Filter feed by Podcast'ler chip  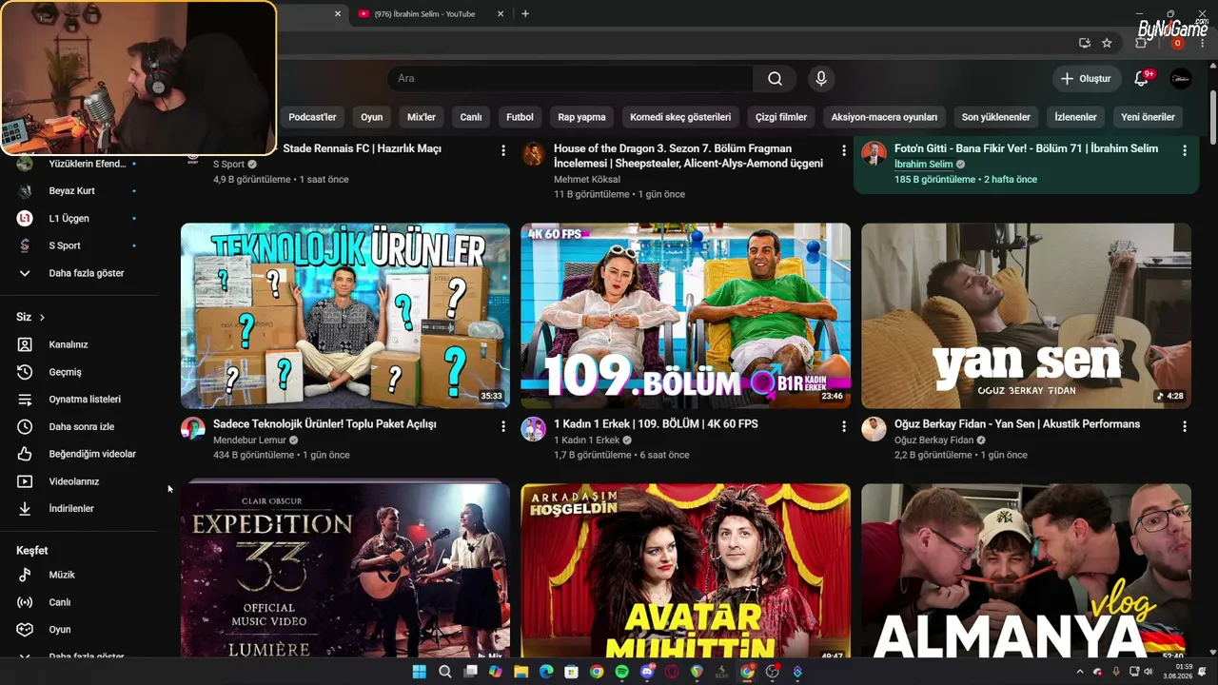(x=312, y=117)
